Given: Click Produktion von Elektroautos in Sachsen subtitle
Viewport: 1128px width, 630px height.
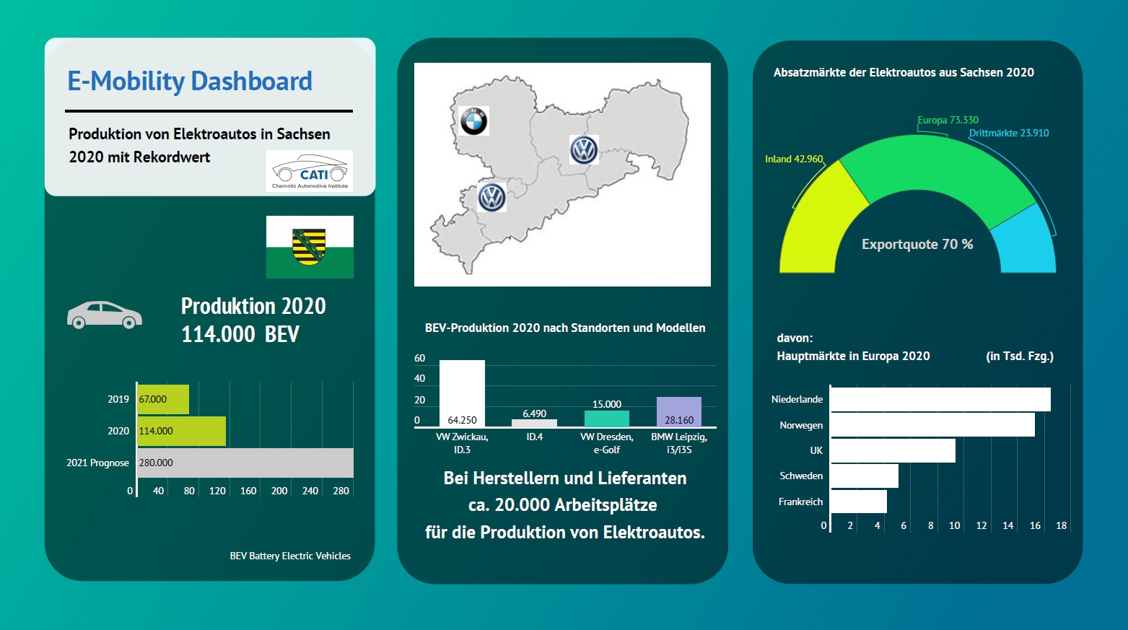Looking at the screenshot, I should (x=199, y=134).
